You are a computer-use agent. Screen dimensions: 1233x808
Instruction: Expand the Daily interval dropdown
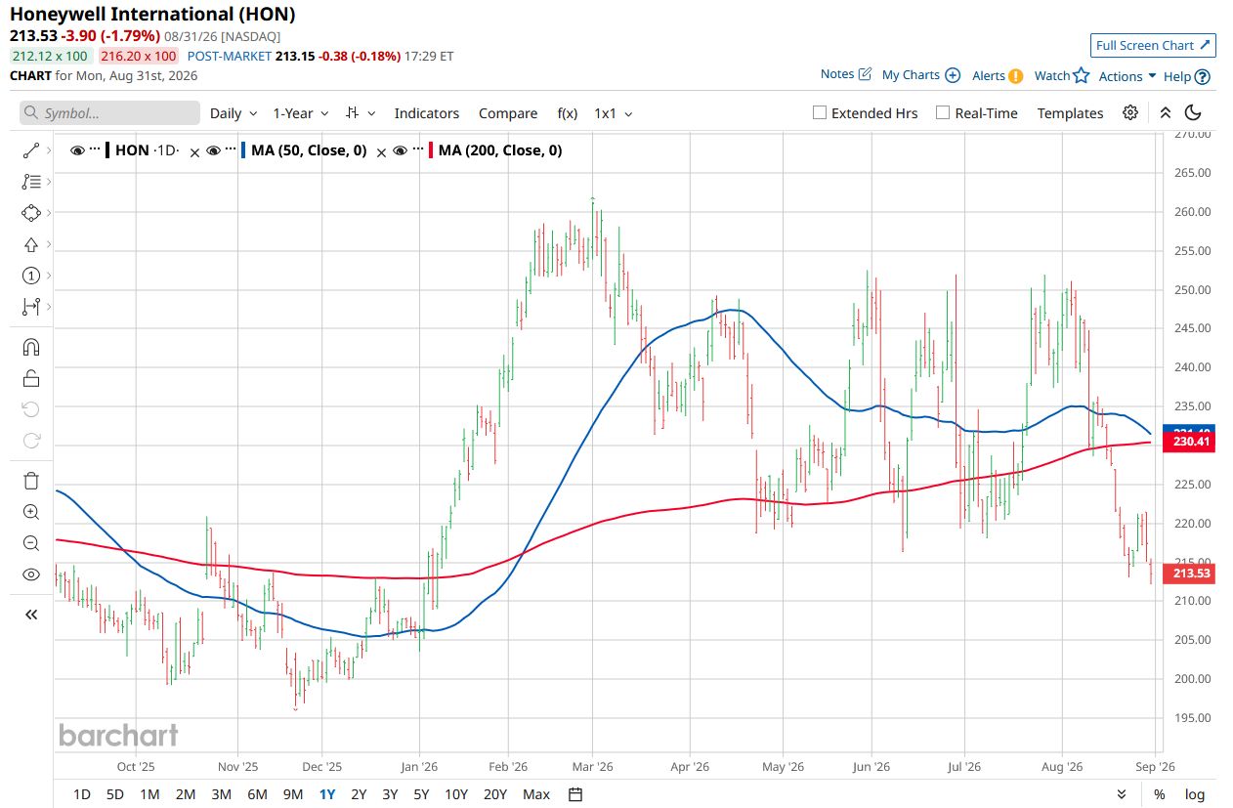[234, 113]
